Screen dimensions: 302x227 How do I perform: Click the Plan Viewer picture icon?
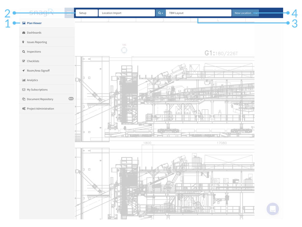click(24, 23)
